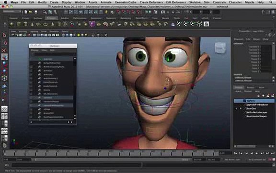Click the color box of the LayerdefForBreakout layer
The width and height of the screenshot is (276, 173).
[245, 105]
